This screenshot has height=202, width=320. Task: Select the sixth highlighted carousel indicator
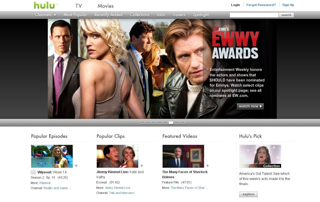tap(171, 123)
